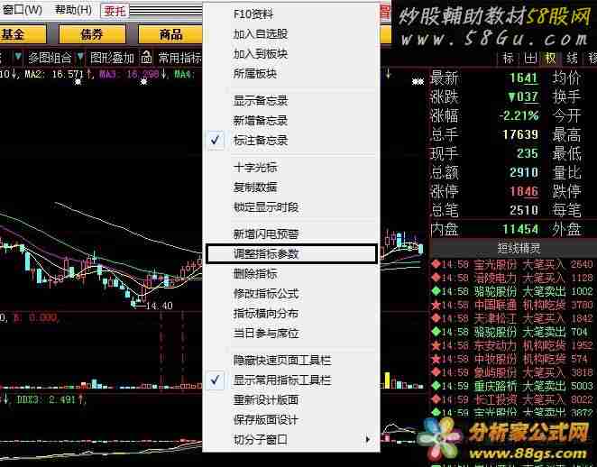Screen dimensions: 597x467
Task: Select the 宝光股份 大笔买入 2640 row
Action: coord(512,264)
